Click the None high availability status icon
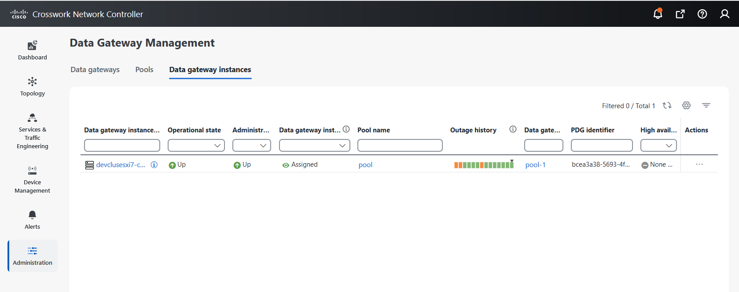The image size is (739, 292). (x=645, y=165)
